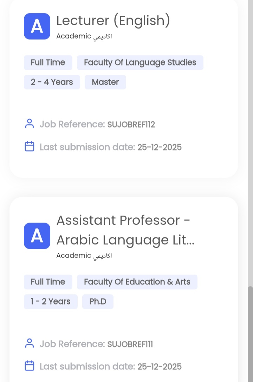
Task: Click the job reference SUJOBREF111 text
Action: point(130,344)
